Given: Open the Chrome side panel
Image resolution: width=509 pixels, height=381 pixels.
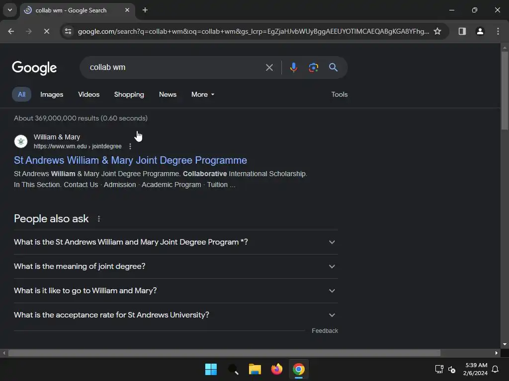Looking at the screenshot, I should click(x=462, y=31).
